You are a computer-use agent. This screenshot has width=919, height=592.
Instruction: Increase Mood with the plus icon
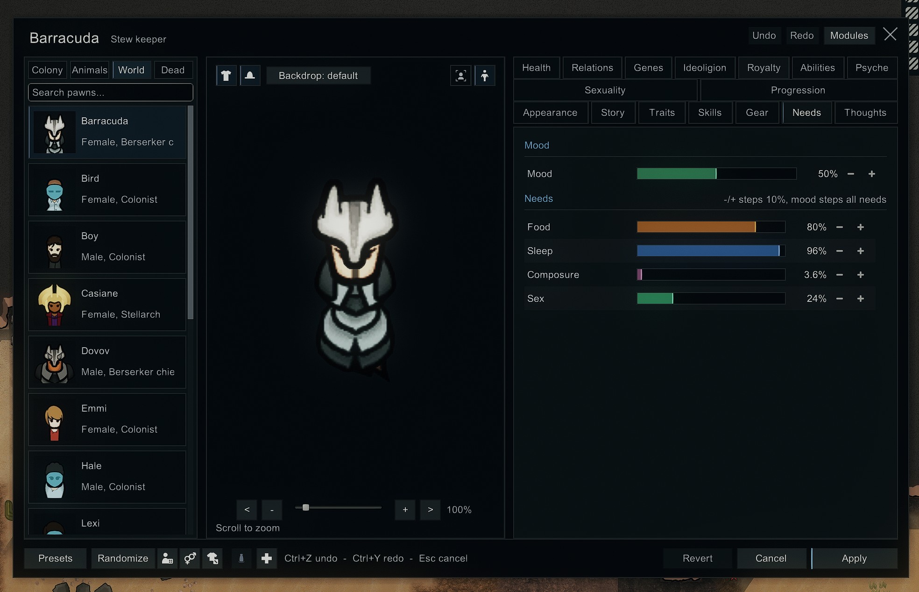click(872, 174)
